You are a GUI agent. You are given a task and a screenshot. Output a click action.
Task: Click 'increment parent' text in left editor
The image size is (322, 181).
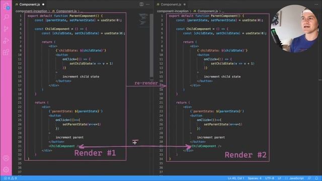[x=69, y=137]
